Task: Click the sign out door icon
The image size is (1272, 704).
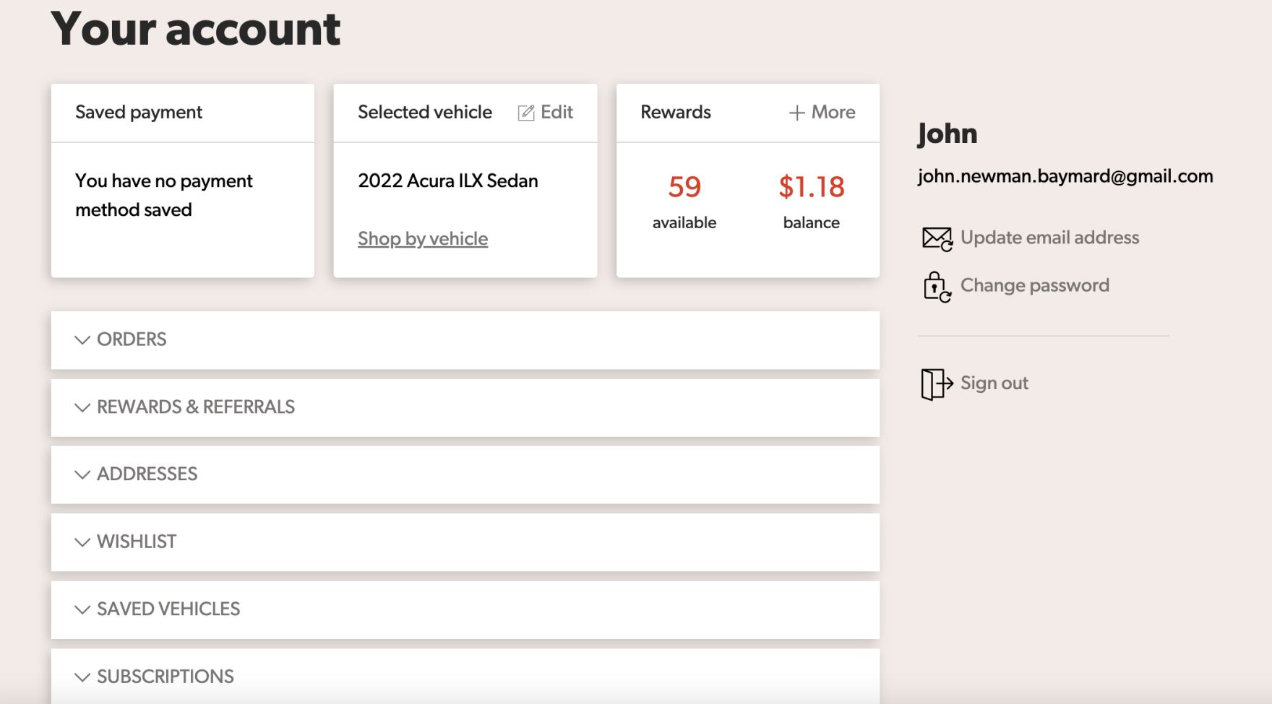Action: pyautogui.click(x=936, y=383)
